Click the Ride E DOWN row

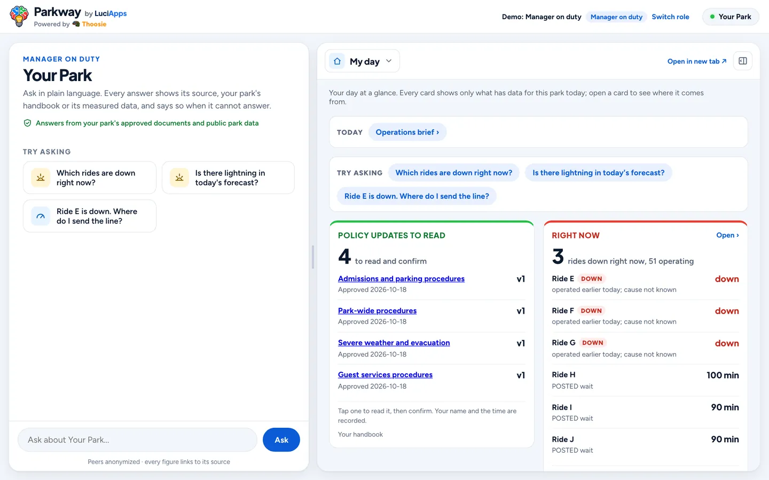click(645, 284)
